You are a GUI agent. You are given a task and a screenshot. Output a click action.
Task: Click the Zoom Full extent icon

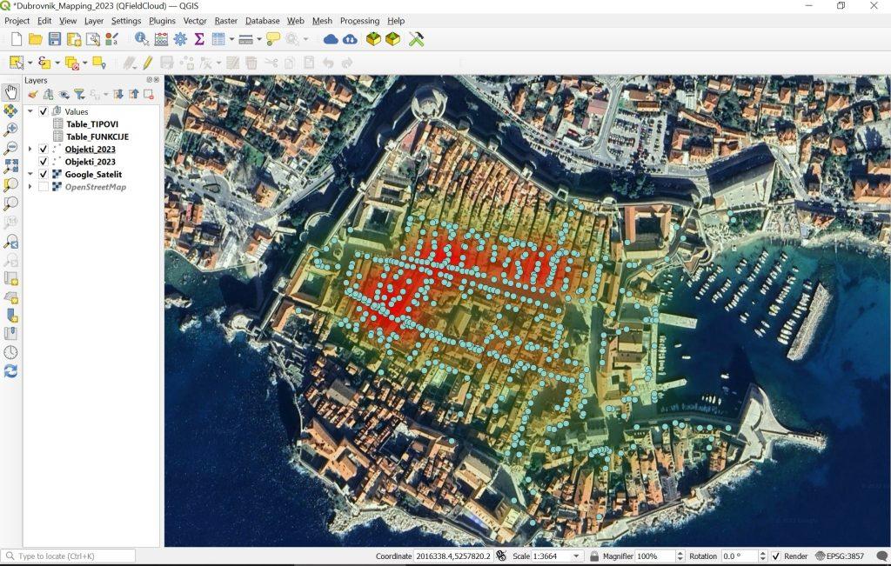point(10,166)
